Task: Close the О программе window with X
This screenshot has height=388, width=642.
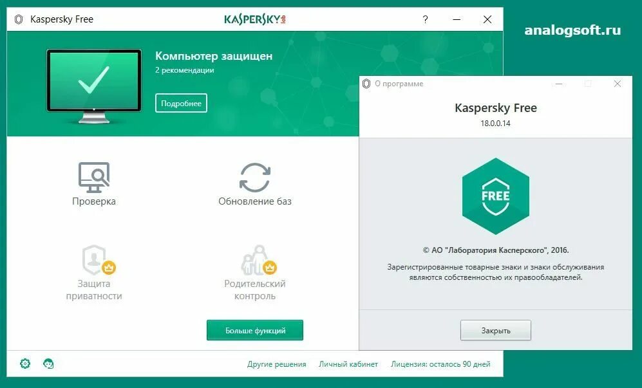Action: tap(618, 84)
